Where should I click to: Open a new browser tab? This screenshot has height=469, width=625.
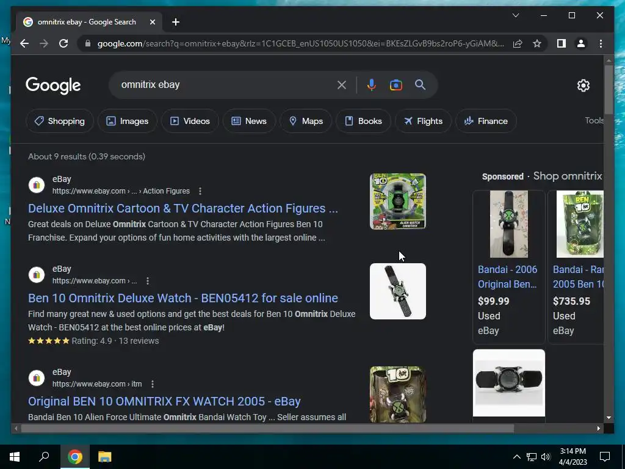coord(176,22)
